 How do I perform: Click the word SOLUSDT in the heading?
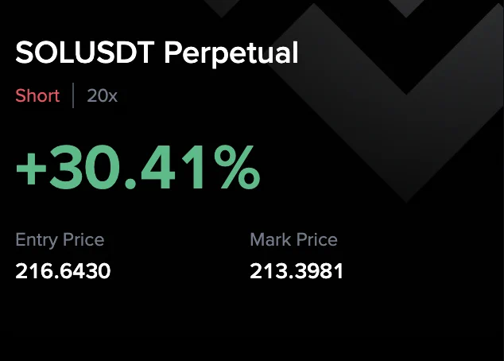click(85, 52)
